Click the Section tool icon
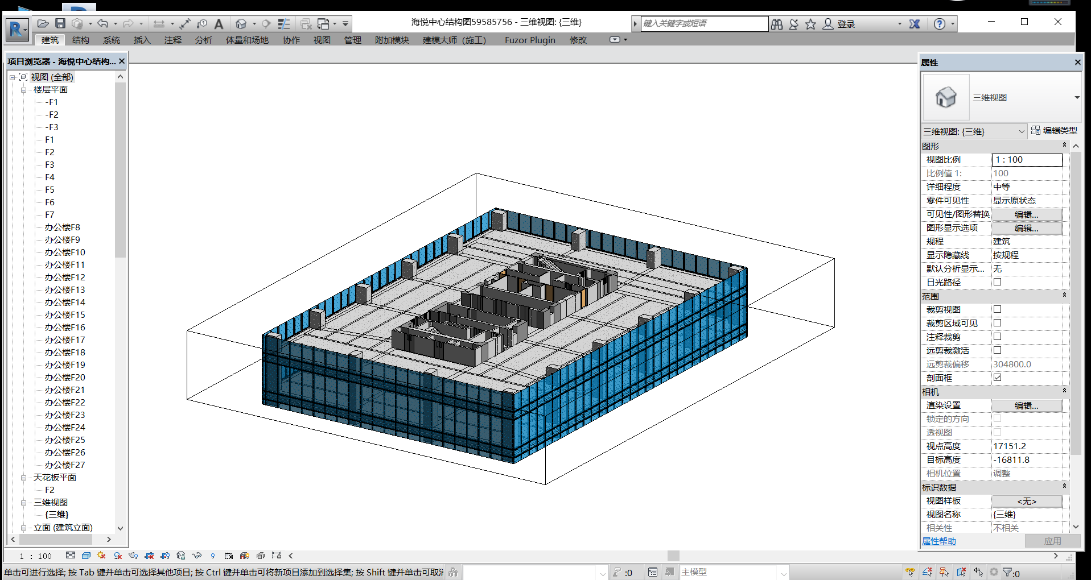Image resolution: width=1091 pixels, height=580 pixels. (266, 23)
